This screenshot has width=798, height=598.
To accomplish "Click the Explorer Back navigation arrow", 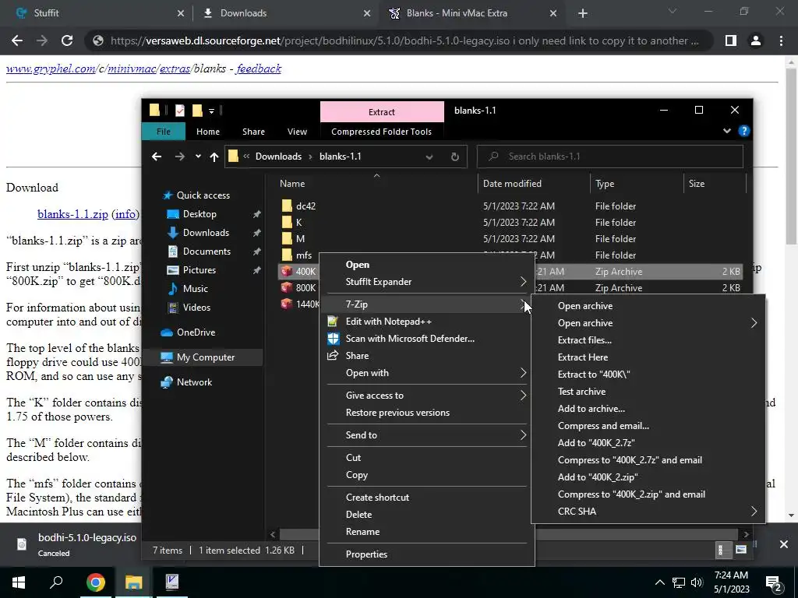I will click(157, 157).
